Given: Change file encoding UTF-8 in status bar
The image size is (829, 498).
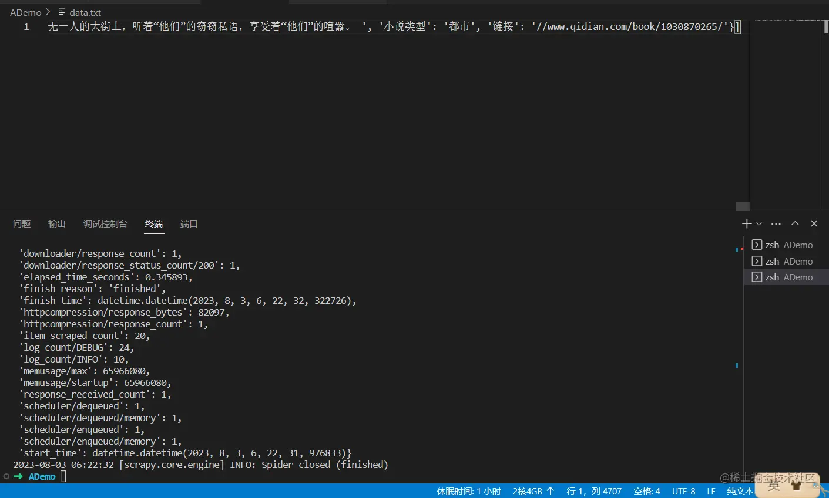Looking at the screenshot, I should coord(684,492).
